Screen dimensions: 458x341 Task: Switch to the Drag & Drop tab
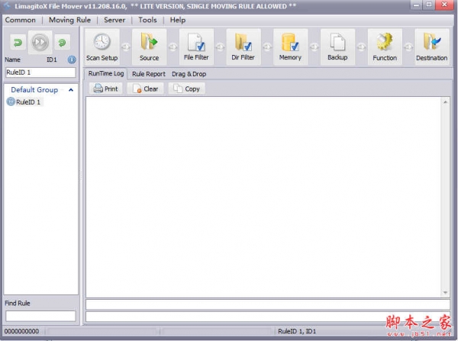(189, 74)
